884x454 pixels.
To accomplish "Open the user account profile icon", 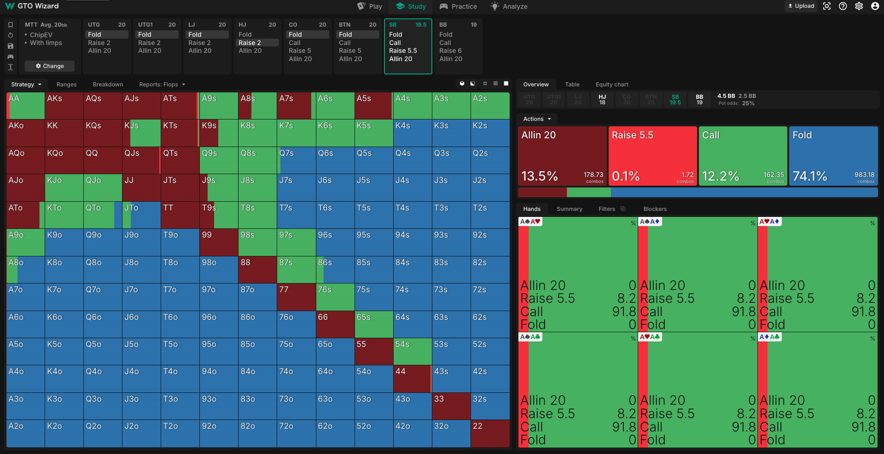I will pyautogui.click(x=875, y=6).
